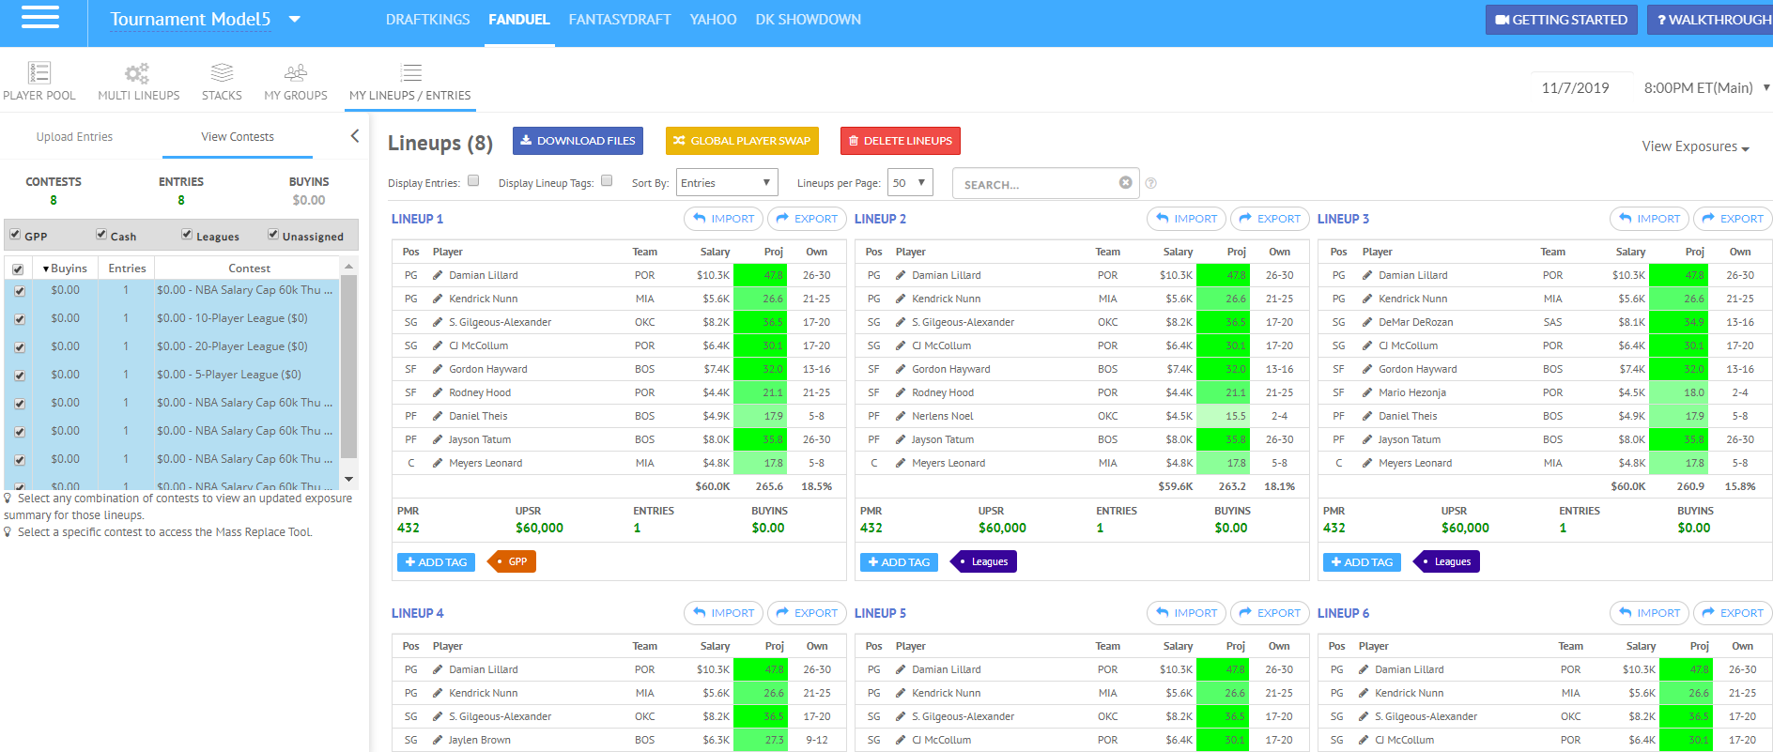
Task: Open the My Groups people icon
Action: click(x=296, y=72)
